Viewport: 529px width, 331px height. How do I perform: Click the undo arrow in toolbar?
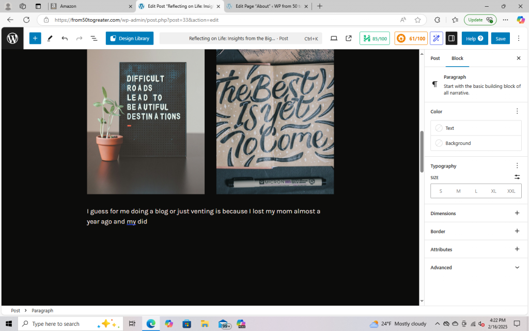click(x=65, y=38)
